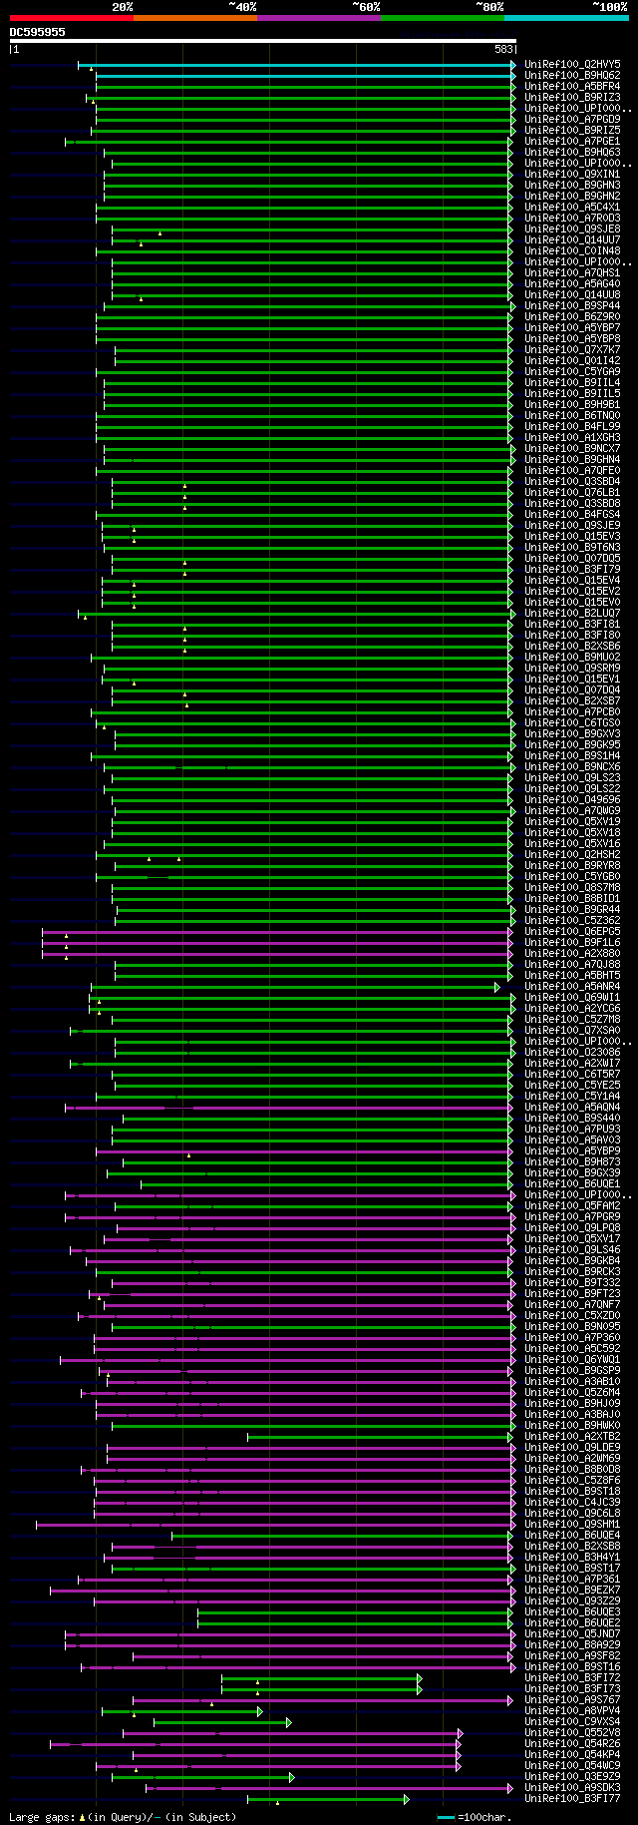The height and width of the screenshot is (1825, 638).
Task: Click the UniRef100_Q3E9Z9 entry
Action: click(572, 1777)
